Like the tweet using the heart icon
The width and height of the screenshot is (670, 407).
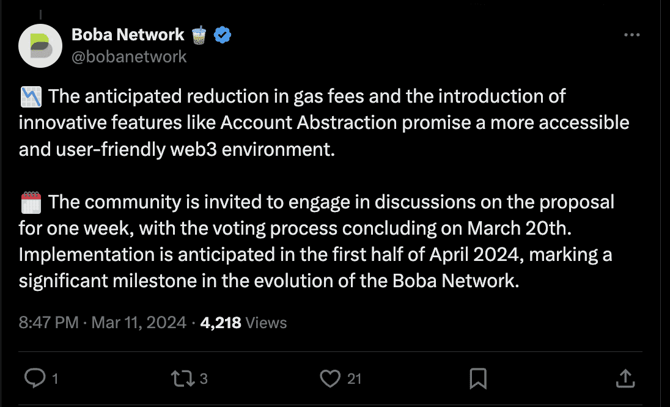[x=331, y=378]
